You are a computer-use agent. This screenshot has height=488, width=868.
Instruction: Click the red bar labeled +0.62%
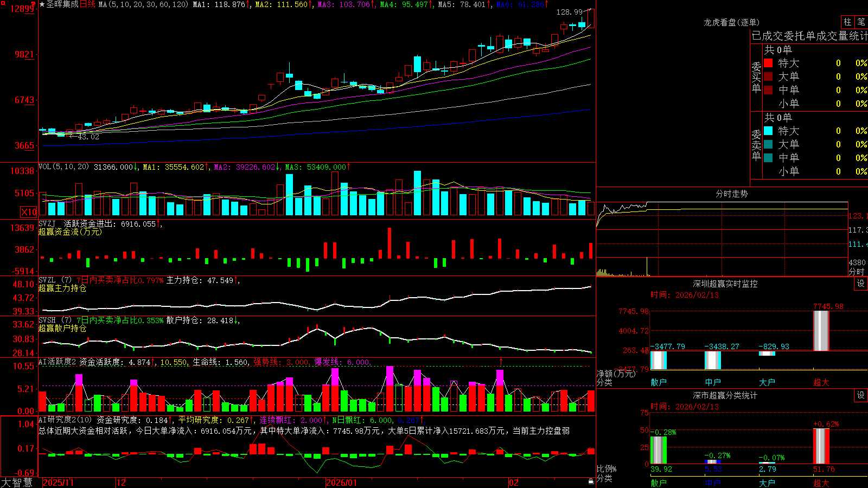[x=821, y=446]
